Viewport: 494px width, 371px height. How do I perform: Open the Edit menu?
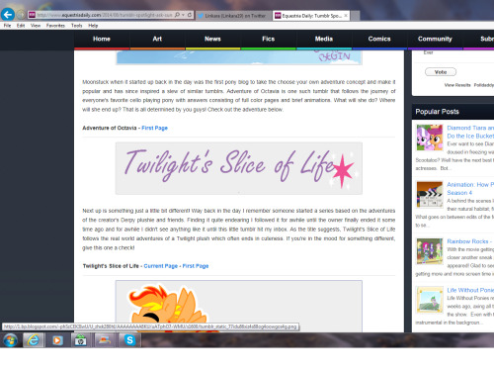(x=21, y=26)
